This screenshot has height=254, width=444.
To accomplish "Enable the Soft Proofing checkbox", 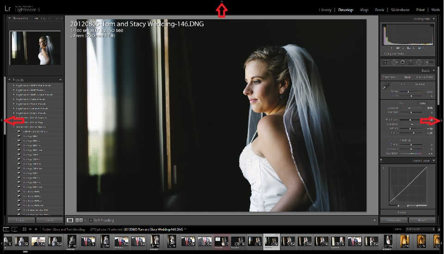I will (x=91, y=220).
